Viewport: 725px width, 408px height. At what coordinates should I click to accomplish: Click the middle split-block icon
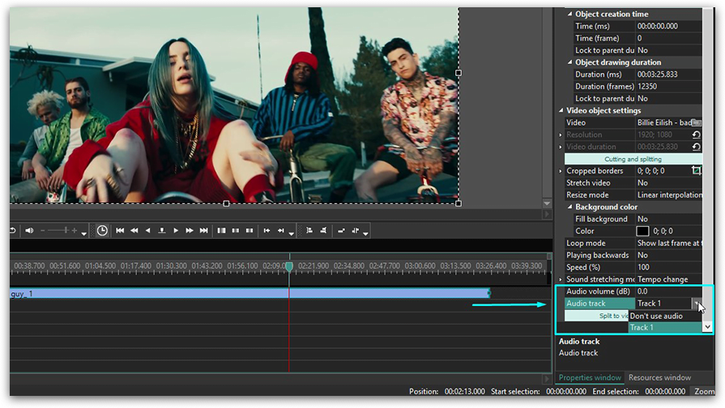(x=236, y=231)
